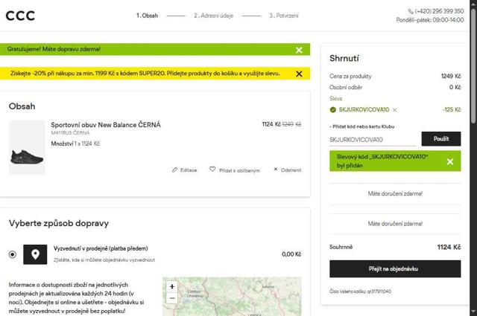This screenshot has height=316, width=477.
Task: Close the discount code added notification
Action: point(450,161)
